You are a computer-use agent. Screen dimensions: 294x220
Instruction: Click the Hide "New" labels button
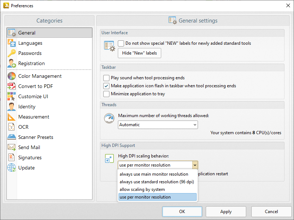coord(139,53)
